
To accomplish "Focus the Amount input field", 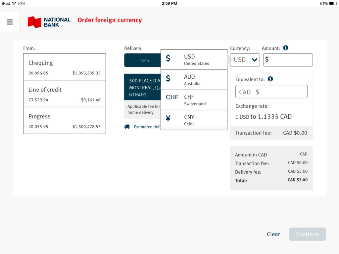I will point(290,60).
